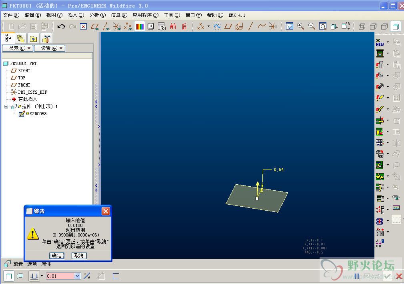Switch to Hidden Line display mode
Image resolution: width=404 pixels, height=284 pixels.
pyautogui.click(x=373, y=26)
